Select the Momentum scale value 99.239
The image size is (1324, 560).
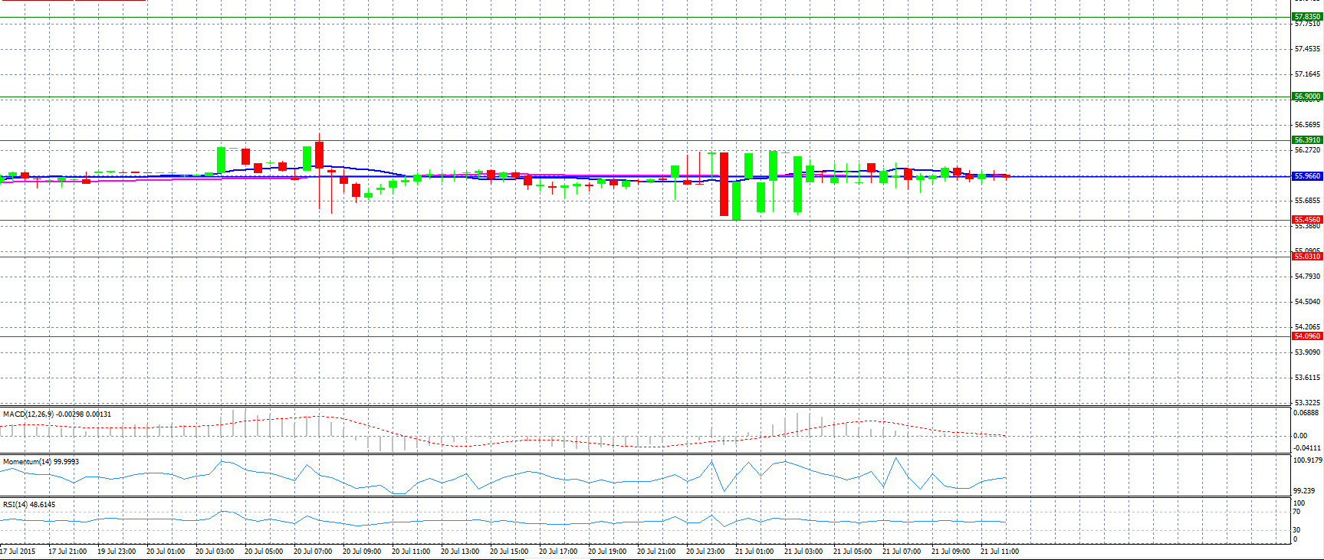[x=1305, y=490]
